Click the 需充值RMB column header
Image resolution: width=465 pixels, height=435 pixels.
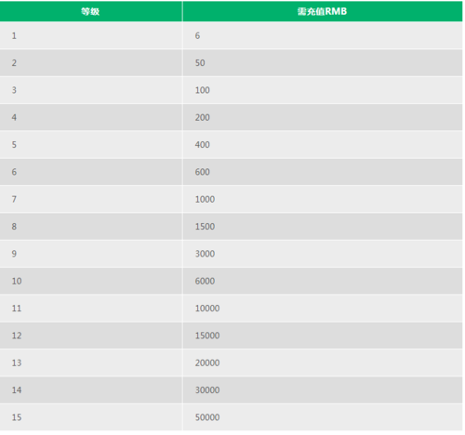tap(323, 11)
